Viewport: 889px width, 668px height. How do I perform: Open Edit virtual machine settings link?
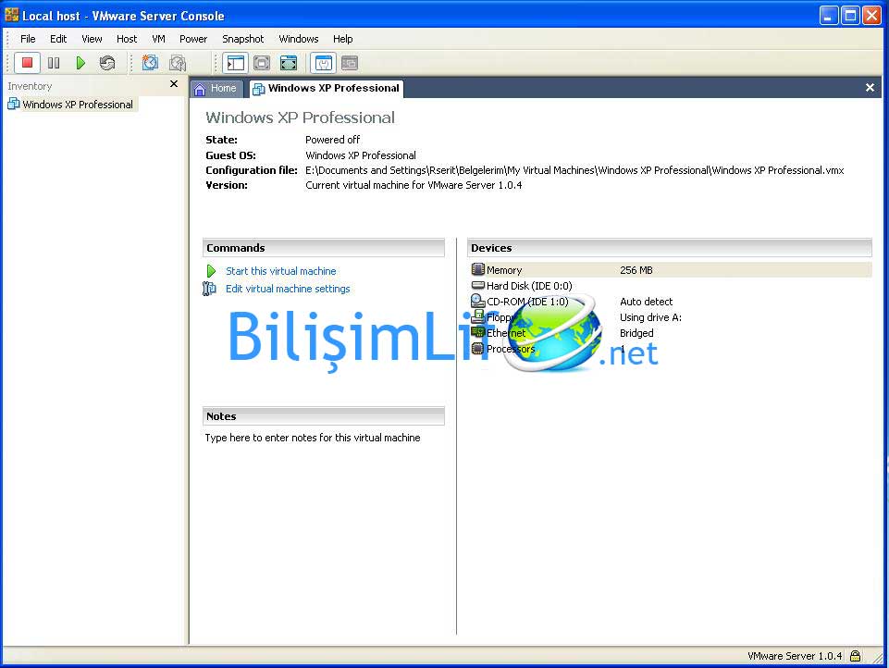pos(288,289)
